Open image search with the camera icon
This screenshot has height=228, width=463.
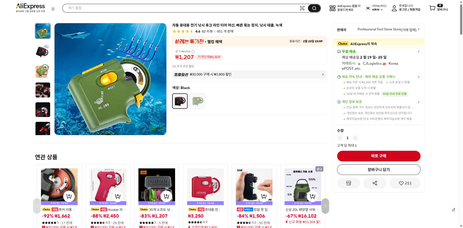302,8
